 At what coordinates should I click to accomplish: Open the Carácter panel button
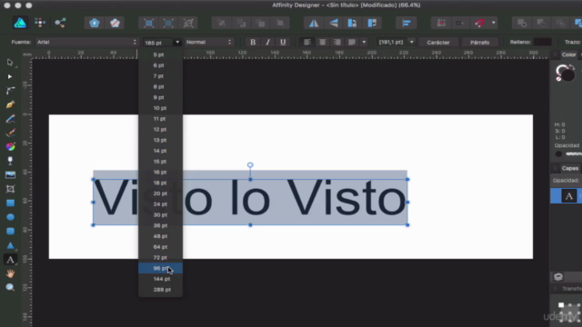438,43
